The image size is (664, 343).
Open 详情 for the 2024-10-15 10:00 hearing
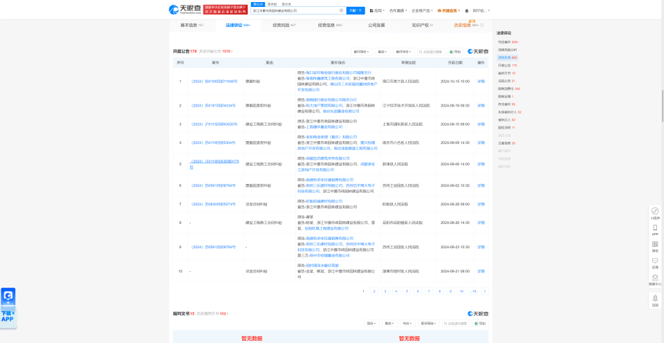tap(481, 82)
